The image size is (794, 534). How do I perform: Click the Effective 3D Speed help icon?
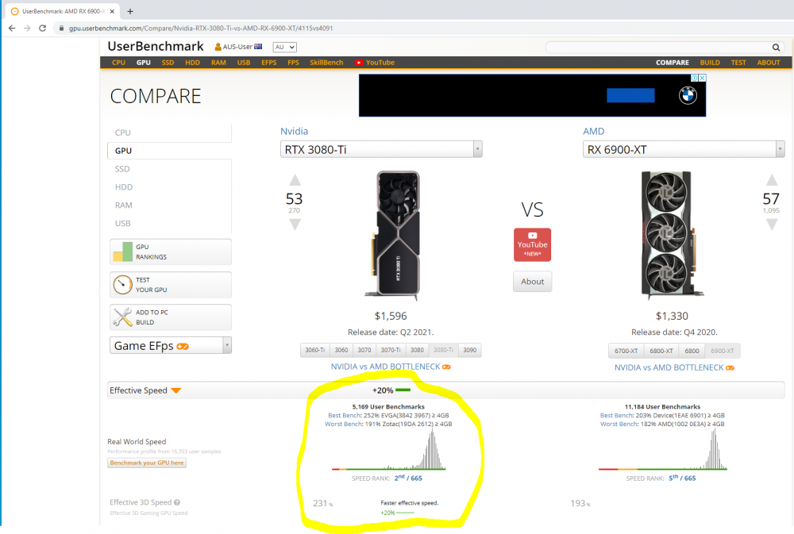point(177,502)
